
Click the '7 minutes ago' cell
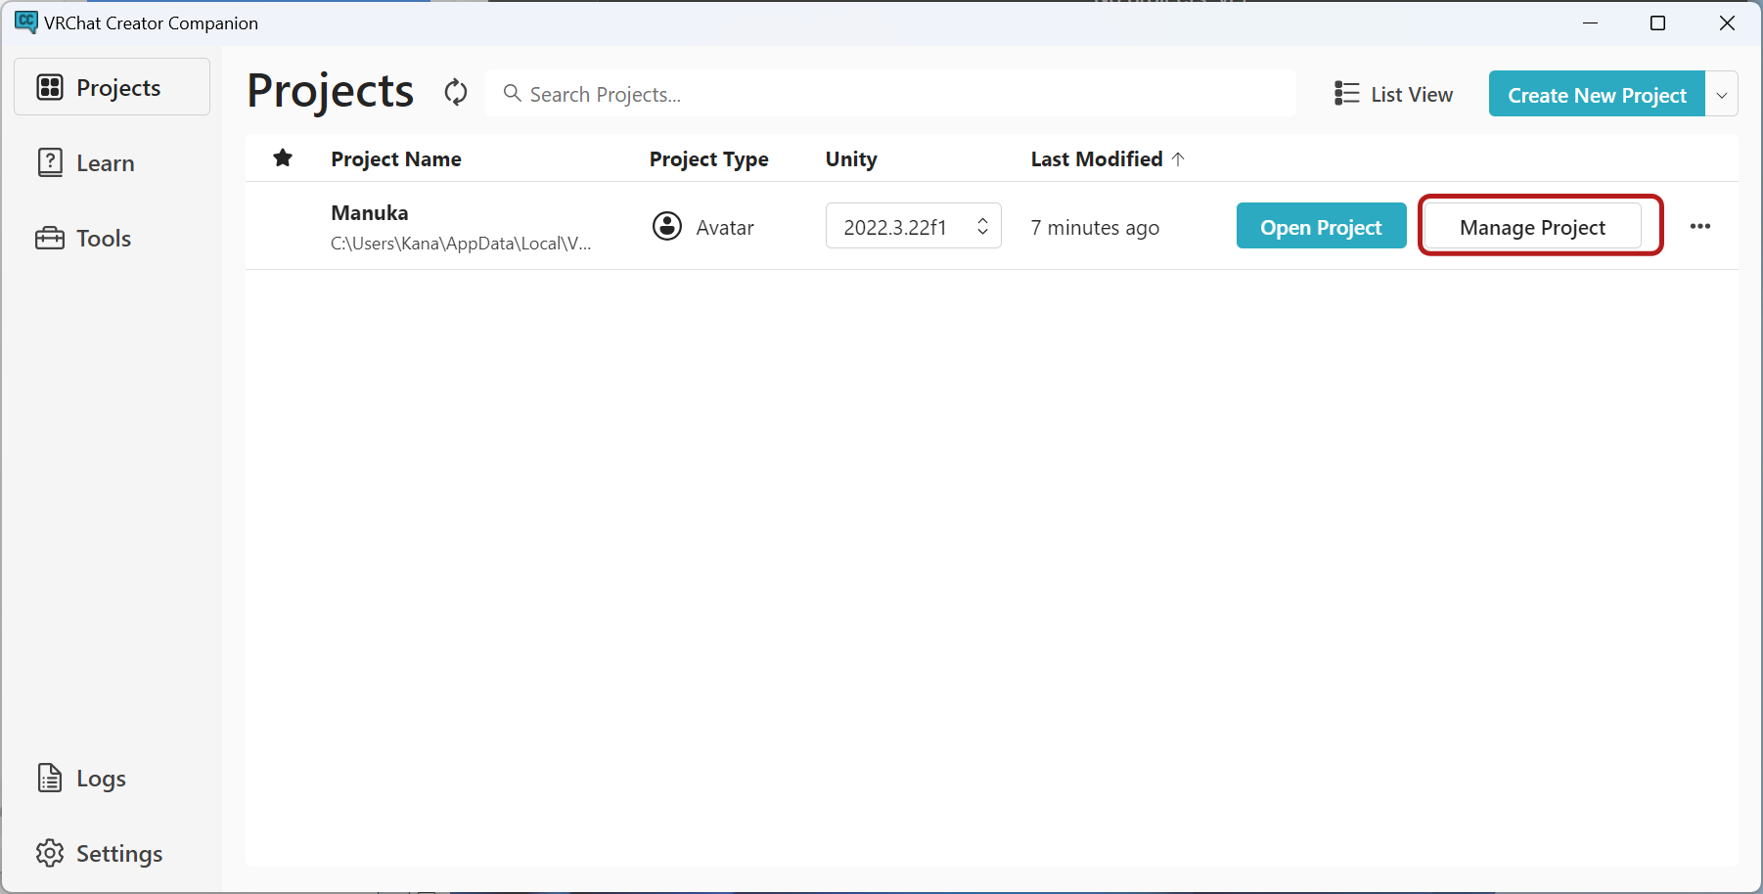coord(1095,228)
